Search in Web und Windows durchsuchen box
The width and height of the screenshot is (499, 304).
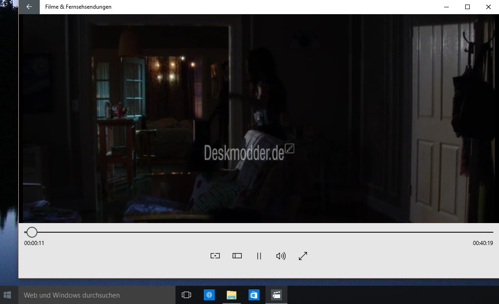tap(97, 295)
